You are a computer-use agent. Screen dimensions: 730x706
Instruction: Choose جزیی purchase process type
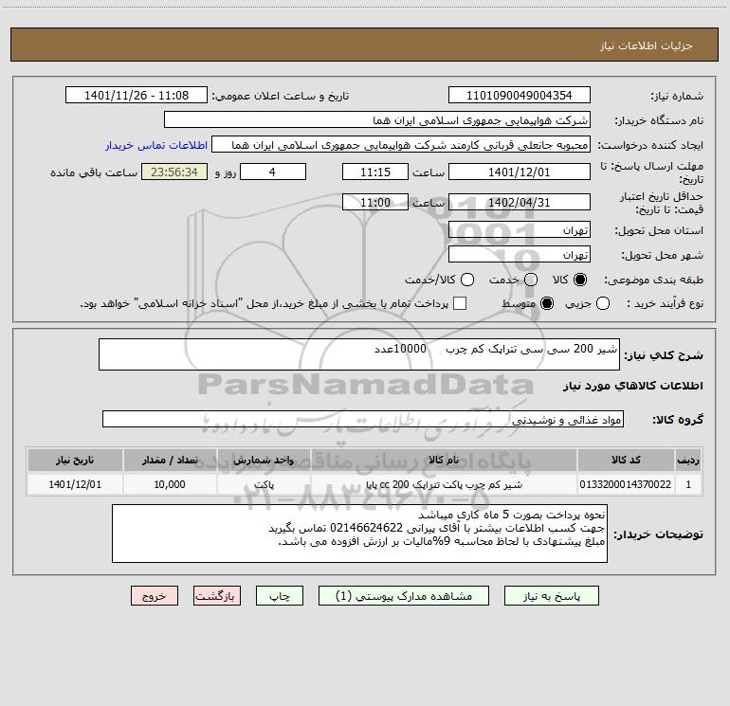tap(603, 304)
